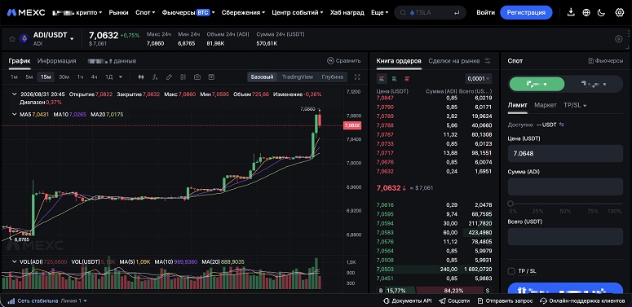Viewport: 632px width, 307px height.
Task: Open TP/SL order type dropdown
Action: click(575, 105)
